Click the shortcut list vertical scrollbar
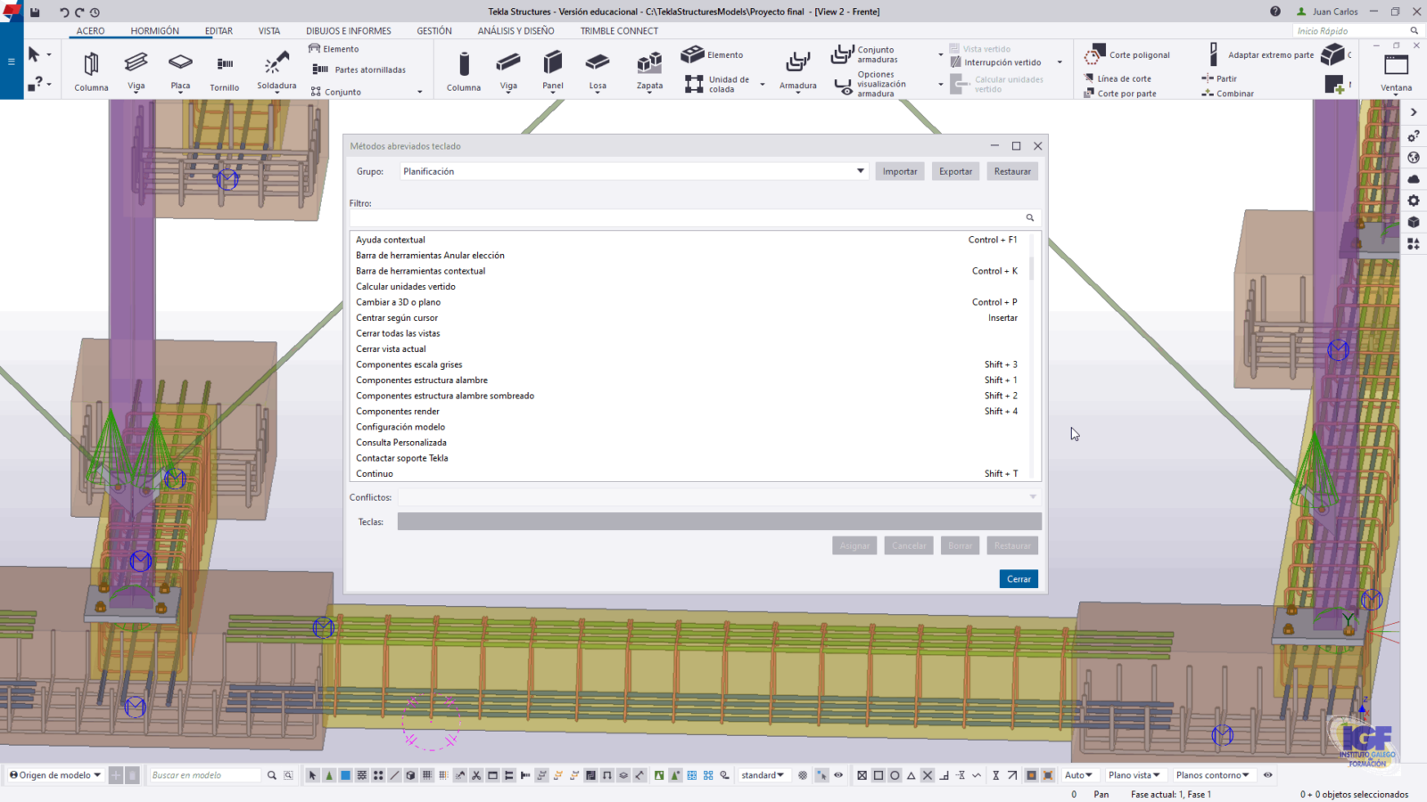Viewport: 1427px width, 802px height. 1032,267
